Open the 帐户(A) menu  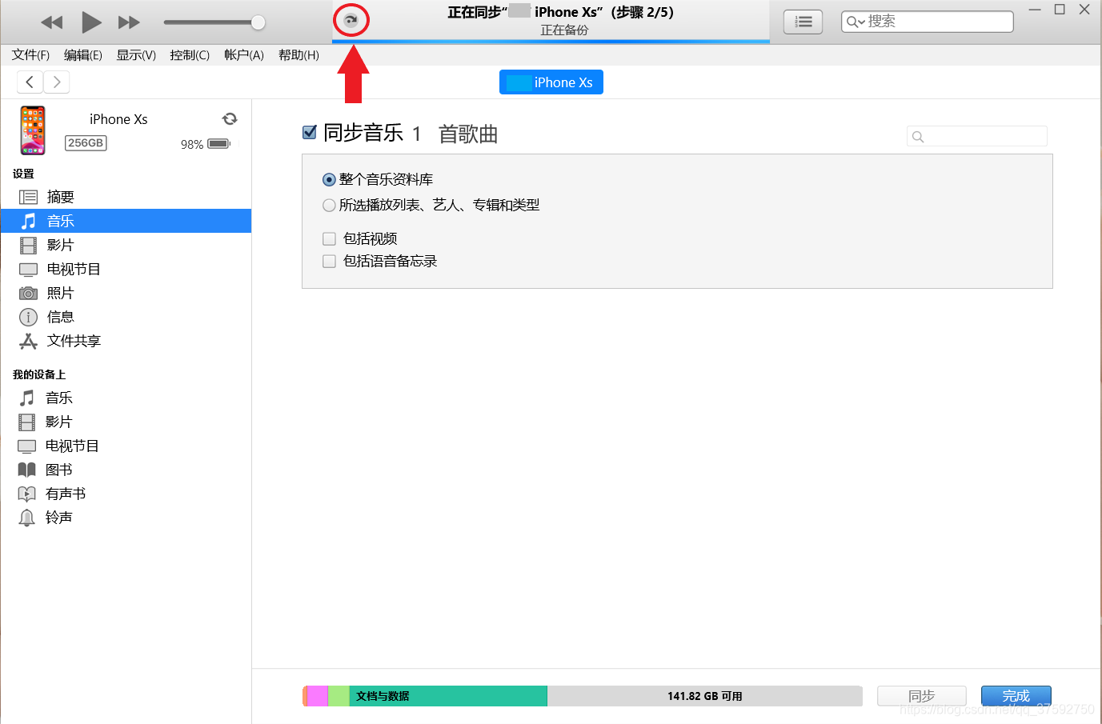click(x=244, y=55)
